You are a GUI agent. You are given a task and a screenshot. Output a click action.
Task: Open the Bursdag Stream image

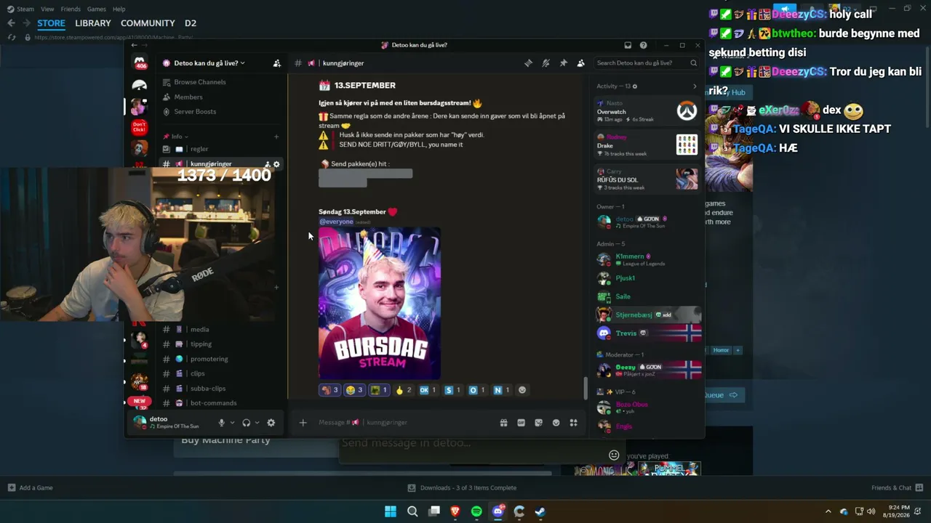(380, 304)
